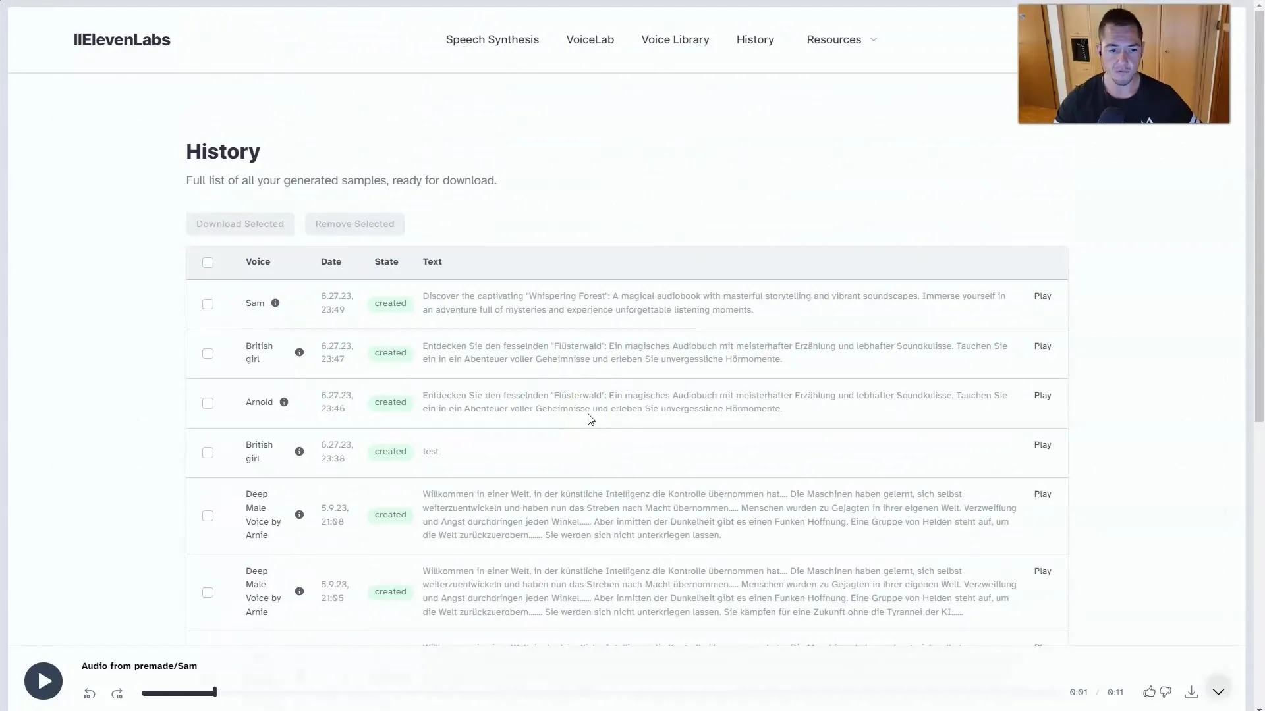
Task: Toggle checkbox for Arnold history entry
Action: click(208, 402)
